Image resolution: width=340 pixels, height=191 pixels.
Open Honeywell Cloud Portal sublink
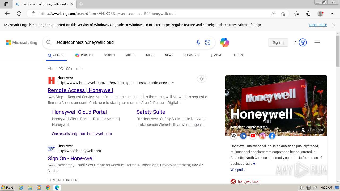pyautogui.click(x=79, y=112)
